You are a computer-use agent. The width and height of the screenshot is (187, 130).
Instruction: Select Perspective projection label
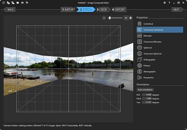(149, 78)
